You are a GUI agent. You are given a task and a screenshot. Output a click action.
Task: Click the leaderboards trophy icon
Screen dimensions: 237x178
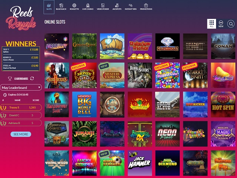[10, 79]
